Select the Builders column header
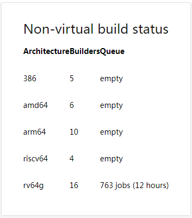 pos(85,51)
